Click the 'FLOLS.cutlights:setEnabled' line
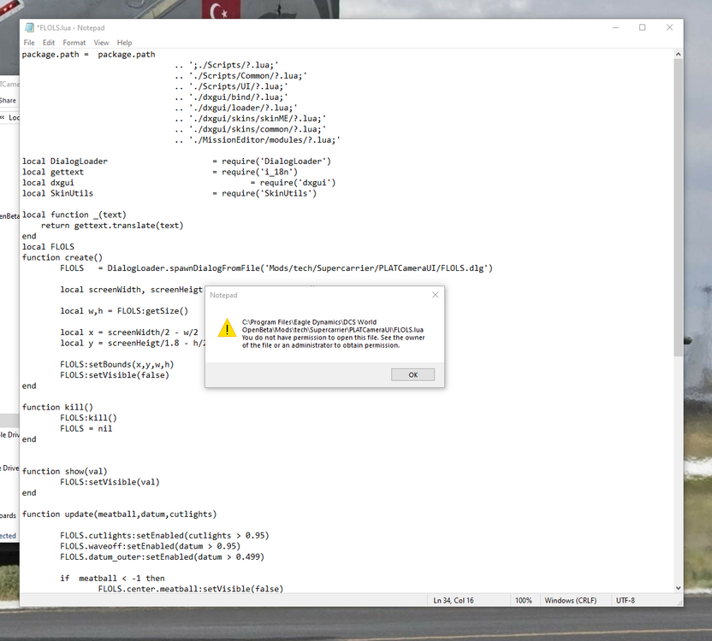The height and width of the screenshot is (641, 712). (164, 535)
